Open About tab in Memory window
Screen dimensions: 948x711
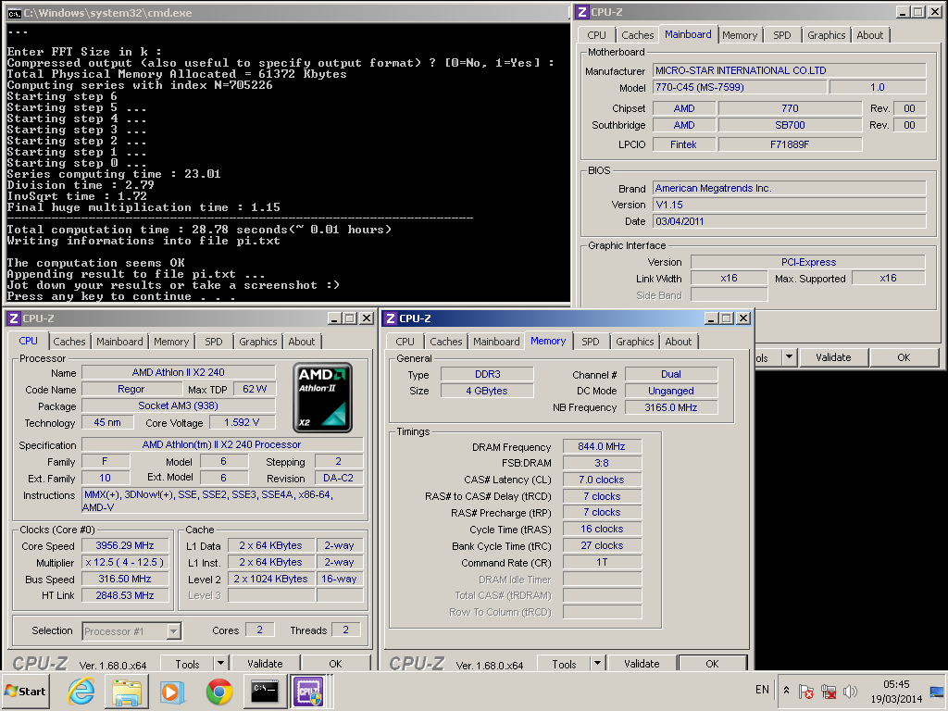[679, 342]
